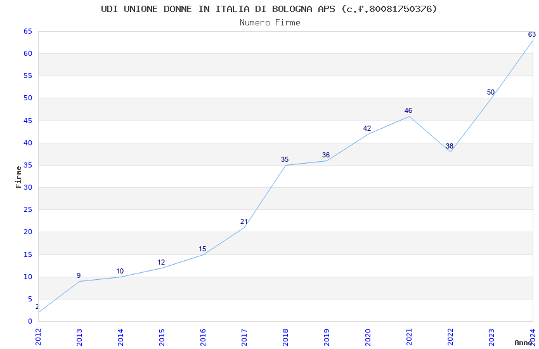This screenshot has height=349, width=539.
Task: Click the data value 21 for 2017
Action: coord(244,221)
